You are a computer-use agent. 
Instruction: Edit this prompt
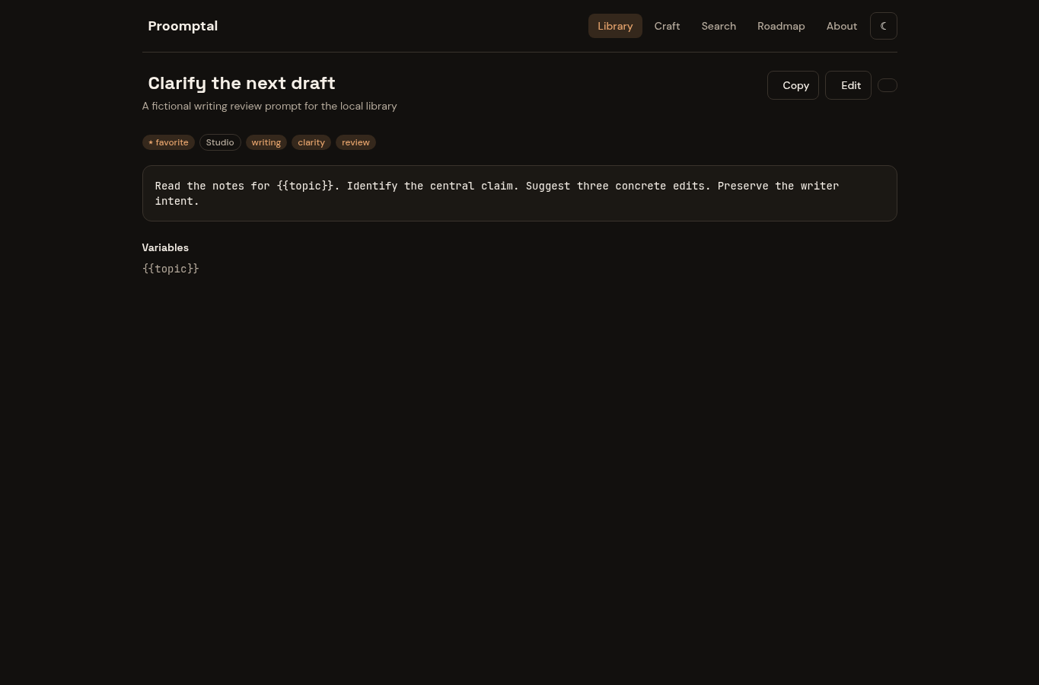(x=848, y=85)
